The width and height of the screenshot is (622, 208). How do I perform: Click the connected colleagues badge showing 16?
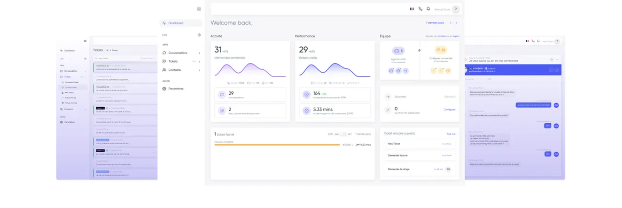click(x=440, y=50)
